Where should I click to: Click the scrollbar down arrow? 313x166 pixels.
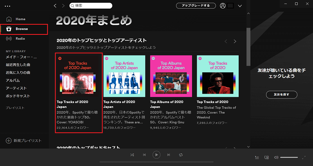coord(248,147)
